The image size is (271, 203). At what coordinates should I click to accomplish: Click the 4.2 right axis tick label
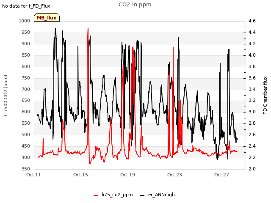coord(252,44)
